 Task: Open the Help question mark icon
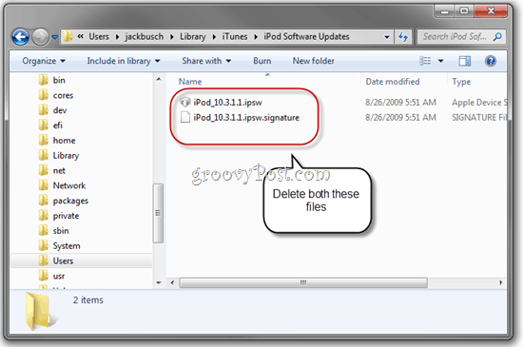tap(491, 61)
